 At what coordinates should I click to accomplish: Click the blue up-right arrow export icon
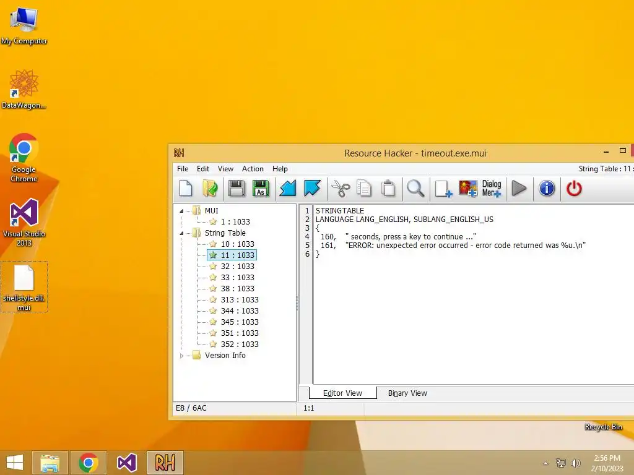(312, 189)
